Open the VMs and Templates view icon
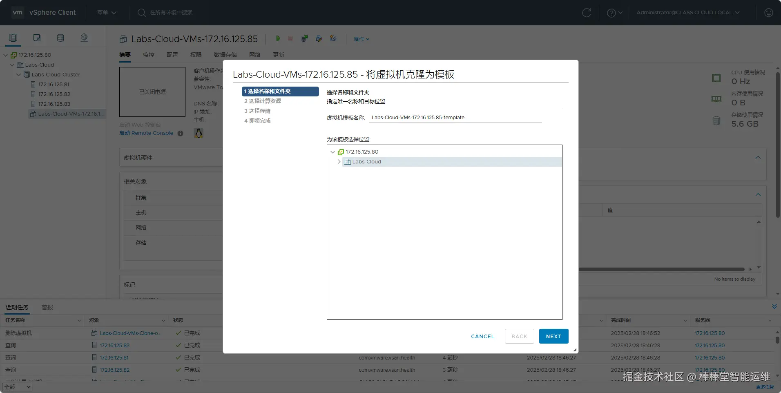This screenshot has width=781, height=393. tap(37, 38)
